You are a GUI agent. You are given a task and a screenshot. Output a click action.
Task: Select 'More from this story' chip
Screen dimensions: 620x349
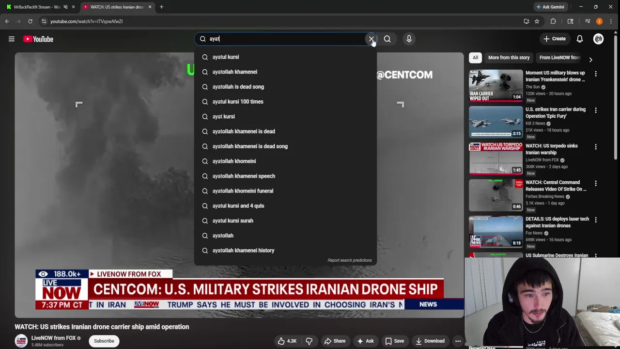509,58
